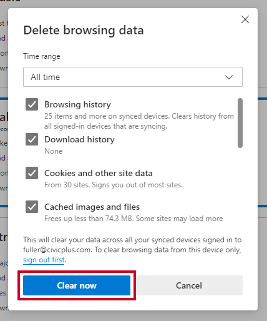This screenshot has height=321, width=267.
Task: Close the Delete browsing data dialog
Action: tap(245, 19)
